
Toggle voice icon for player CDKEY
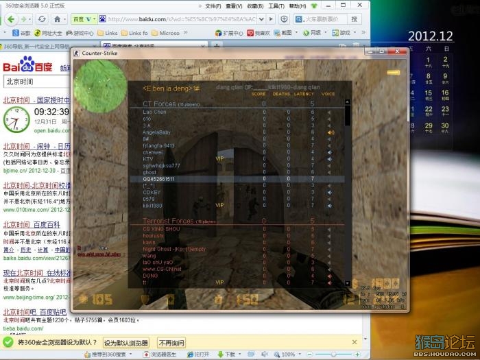(x=329, y=193)
